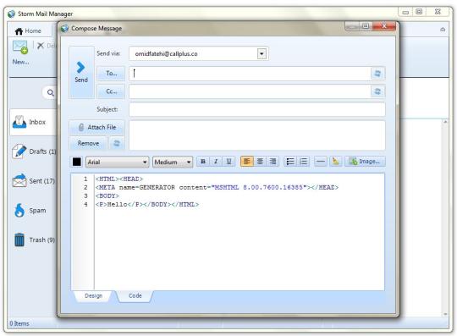Screen dimensions: 457x336
Task: Open the Trash (9) folder
Action: pos(35,240)
